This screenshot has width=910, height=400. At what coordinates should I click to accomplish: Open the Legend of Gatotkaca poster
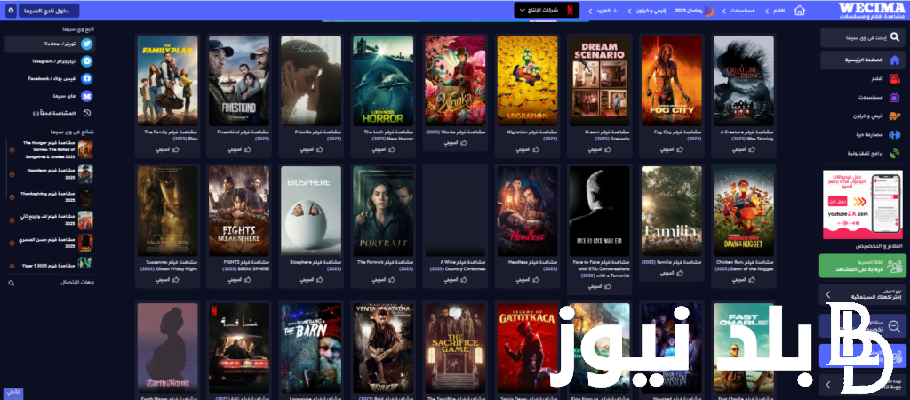527,347
